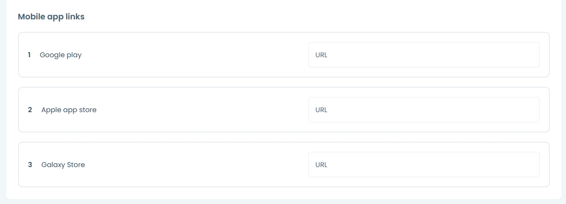This screenshot has height=204, width=566.
Task: Click the word "Apple" in second row
Action: (x=51, y=110)
